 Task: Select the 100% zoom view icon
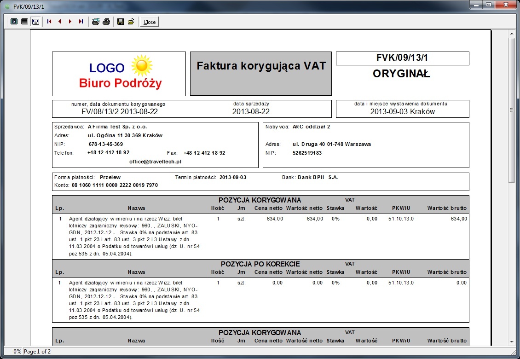(24, 22)
